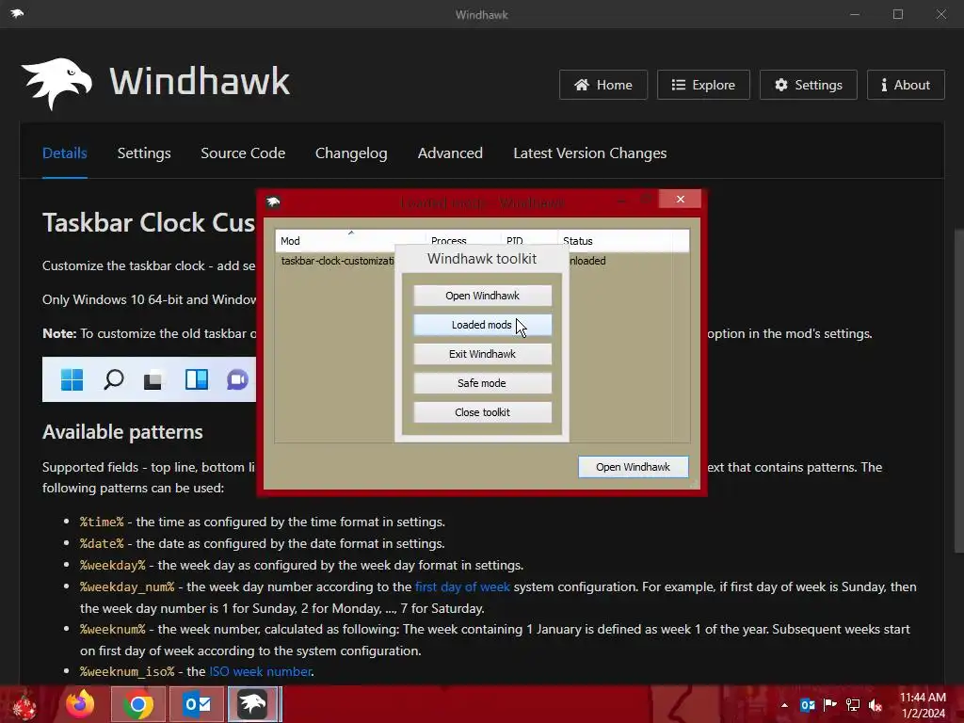Select the taskbar-clock-customization row

tap(337, 261)
